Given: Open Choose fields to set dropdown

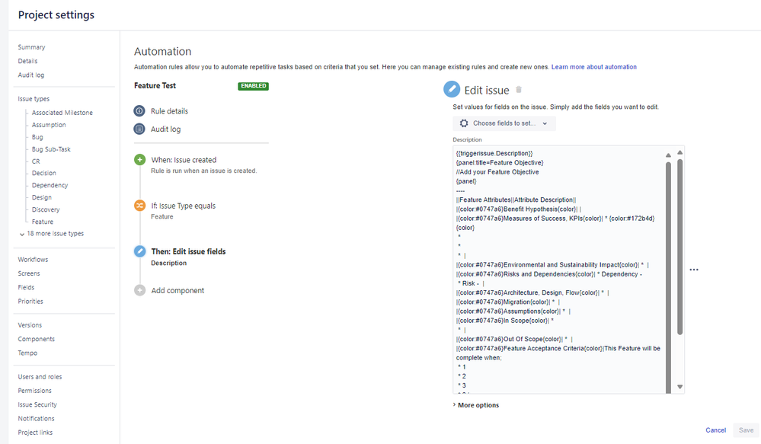Looking at the screenshot, I should point(504,123).
